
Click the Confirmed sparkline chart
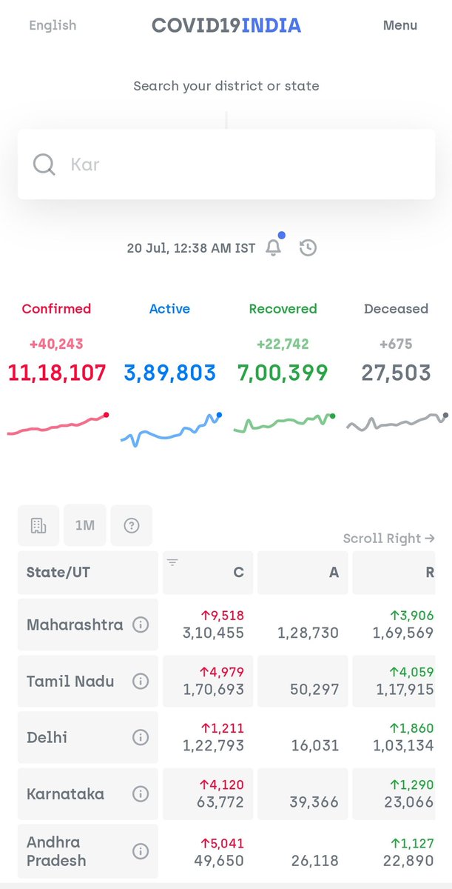click(x=58, y=425)
